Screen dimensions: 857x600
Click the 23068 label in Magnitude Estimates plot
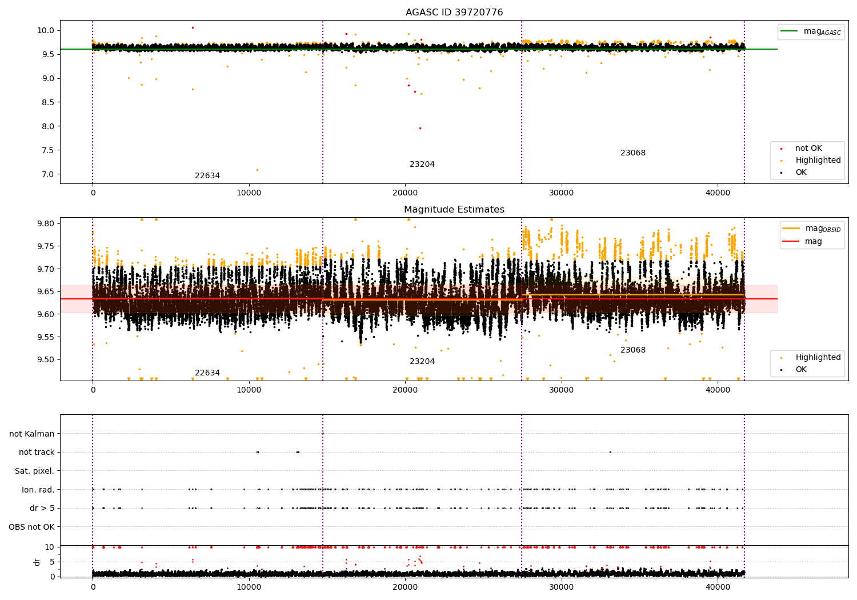pos(633,350)
